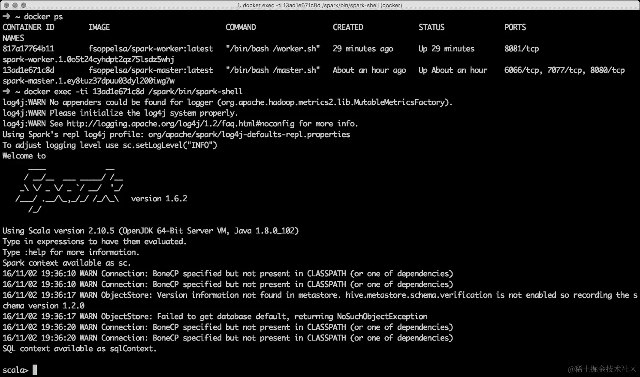Click the "Up About an hour" status
The width and height of the screenshot is (640, 377).
coord(453,70)
